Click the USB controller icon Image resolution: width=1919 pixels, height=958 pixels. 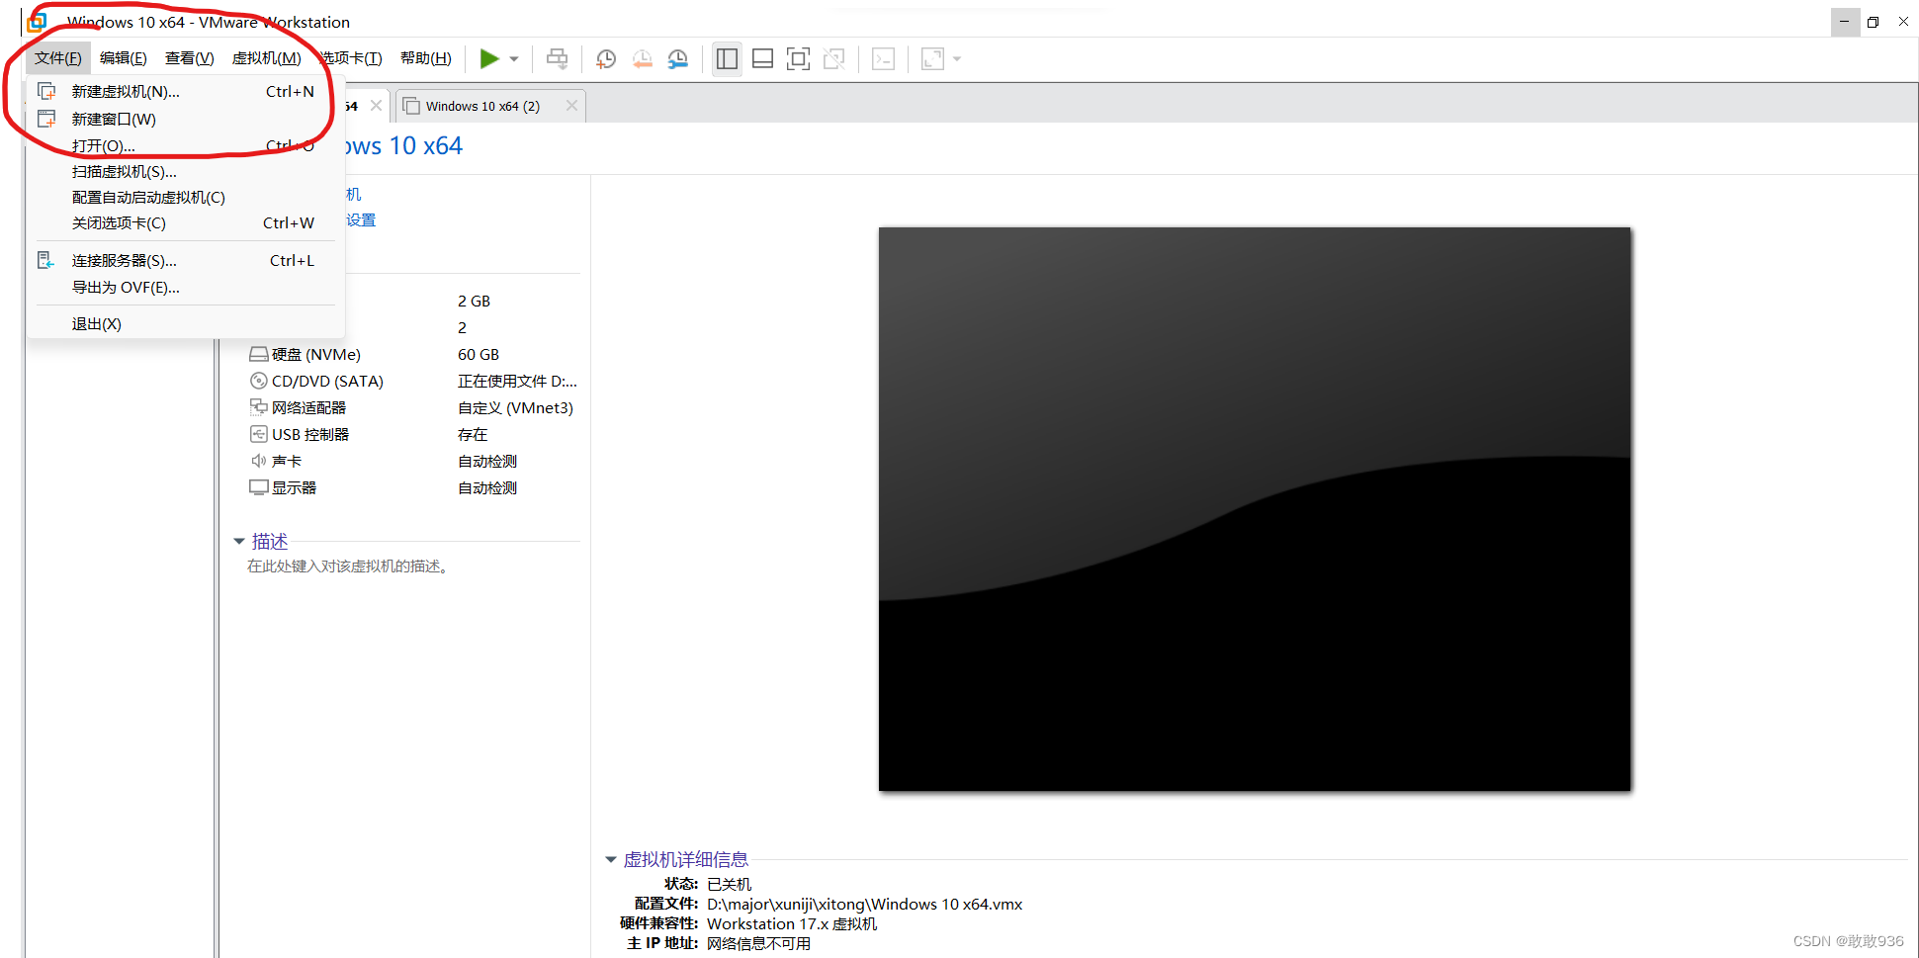coord(259,434)
